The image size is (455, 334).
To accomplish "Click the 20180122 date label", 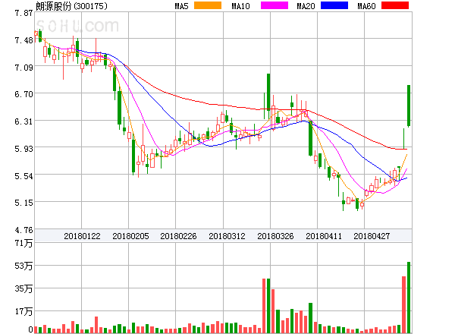I will click(x=82, y=236).
